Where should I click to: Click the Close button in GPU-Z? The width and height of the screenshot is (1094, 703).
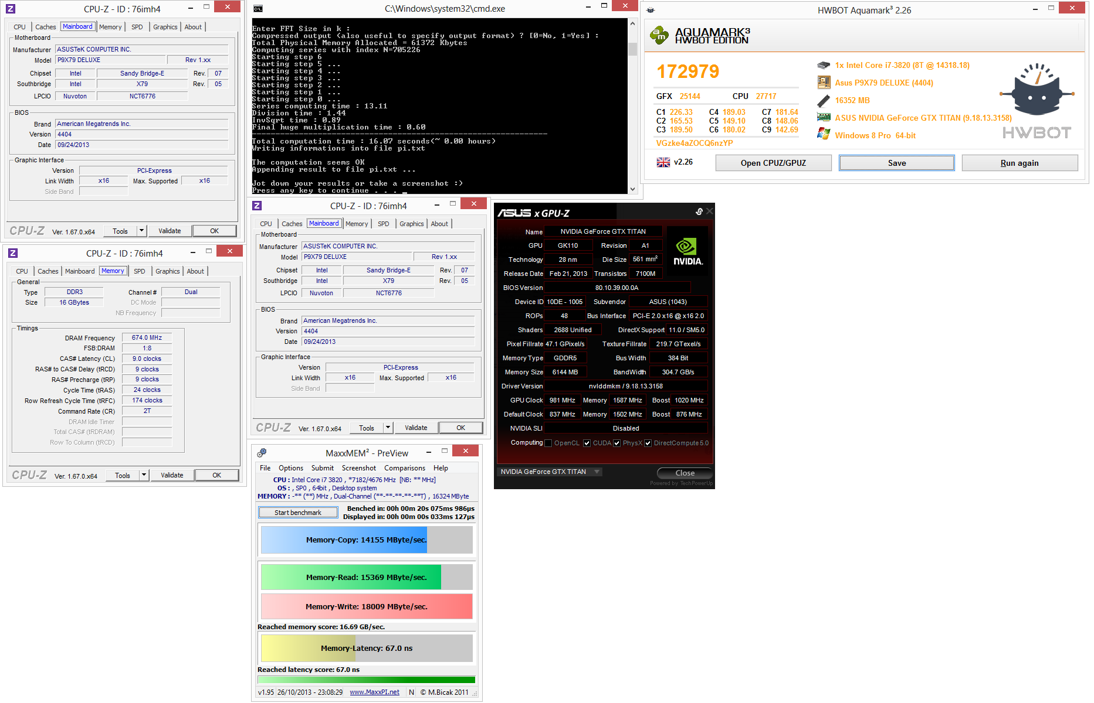coord(685,473)
